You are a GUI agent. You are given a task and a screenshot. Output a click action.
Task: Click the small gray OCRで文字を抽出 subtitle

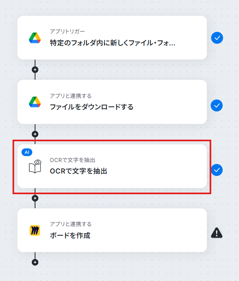(x=72, y=160)
